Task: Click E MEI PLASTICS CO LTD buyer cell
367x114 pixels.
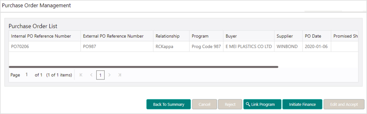Action: point(249,47)
